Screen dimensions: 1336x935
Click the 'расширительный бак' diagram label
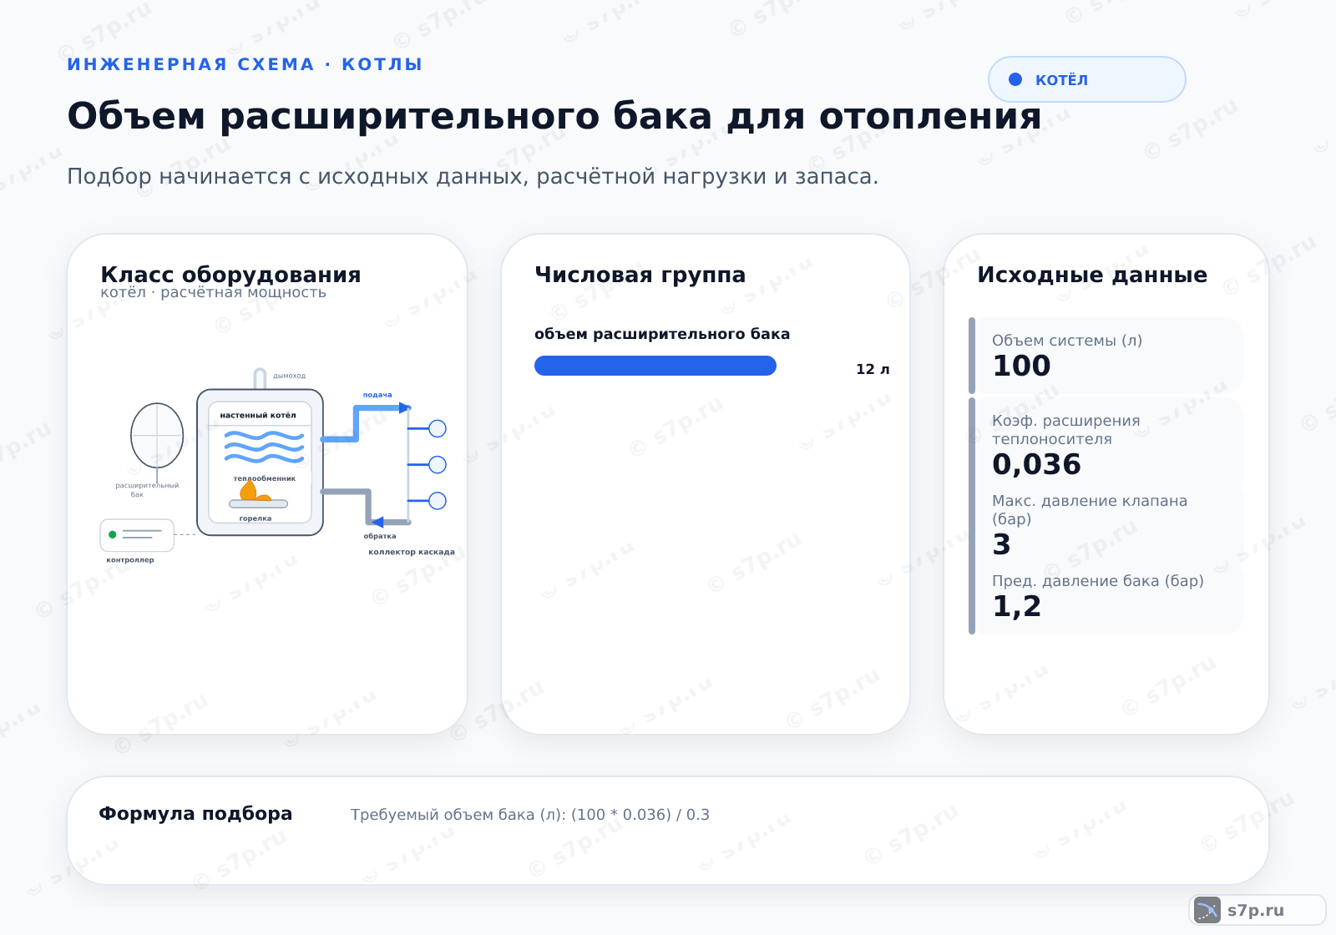pos(147,490)
